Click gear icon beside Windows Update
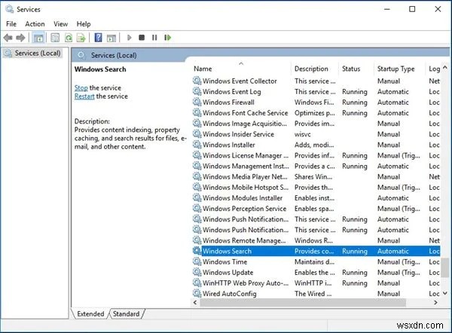 197,272
